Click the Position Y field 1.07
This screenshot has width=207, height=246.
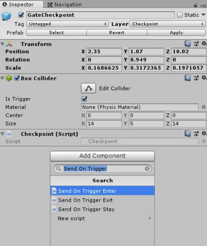tap(147, 51)
